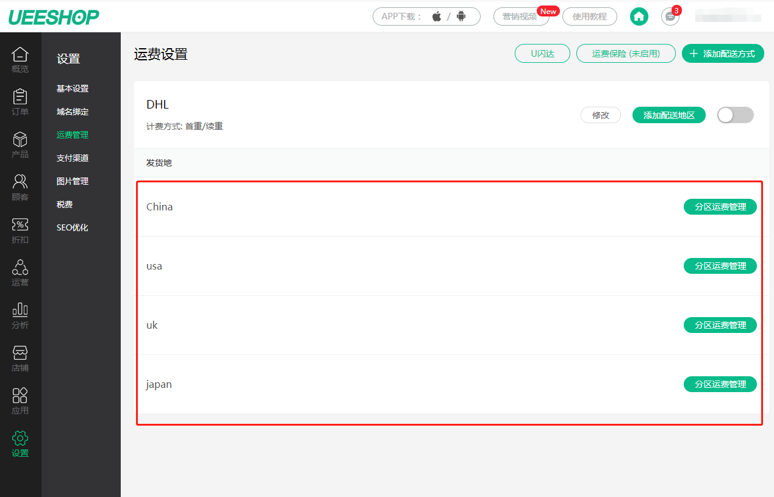
Task: Click the APP下载 label
Action: pos(402,16)
